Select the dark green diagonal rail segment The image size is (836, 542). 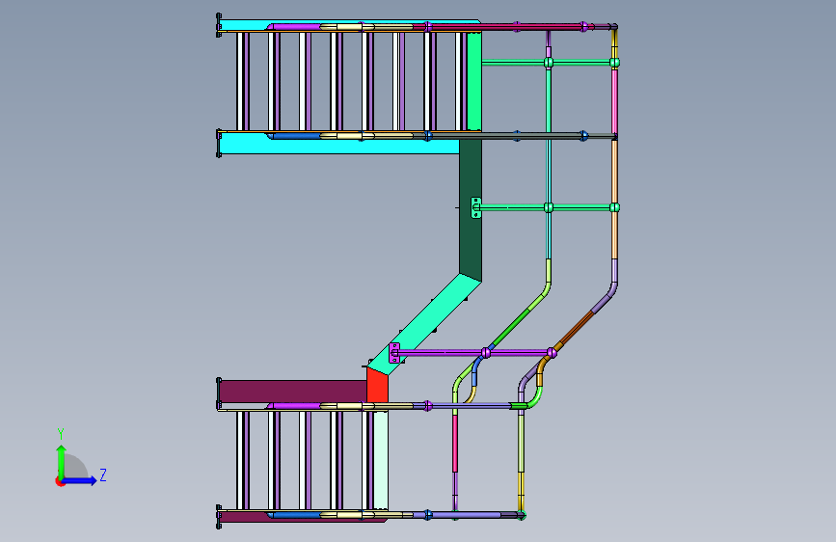510,327
